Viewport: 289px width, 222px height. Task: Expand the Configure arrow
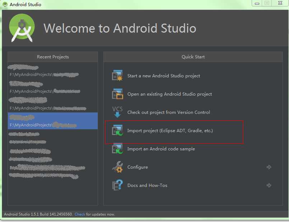[269, 167]
